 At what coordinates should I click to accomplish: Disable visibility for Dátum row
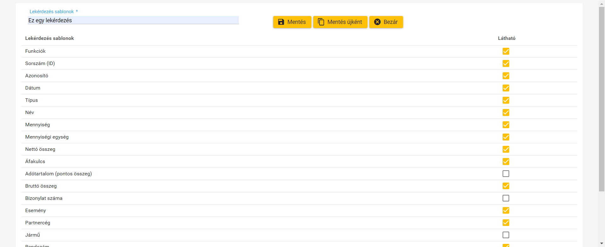(x=506, y=88)
